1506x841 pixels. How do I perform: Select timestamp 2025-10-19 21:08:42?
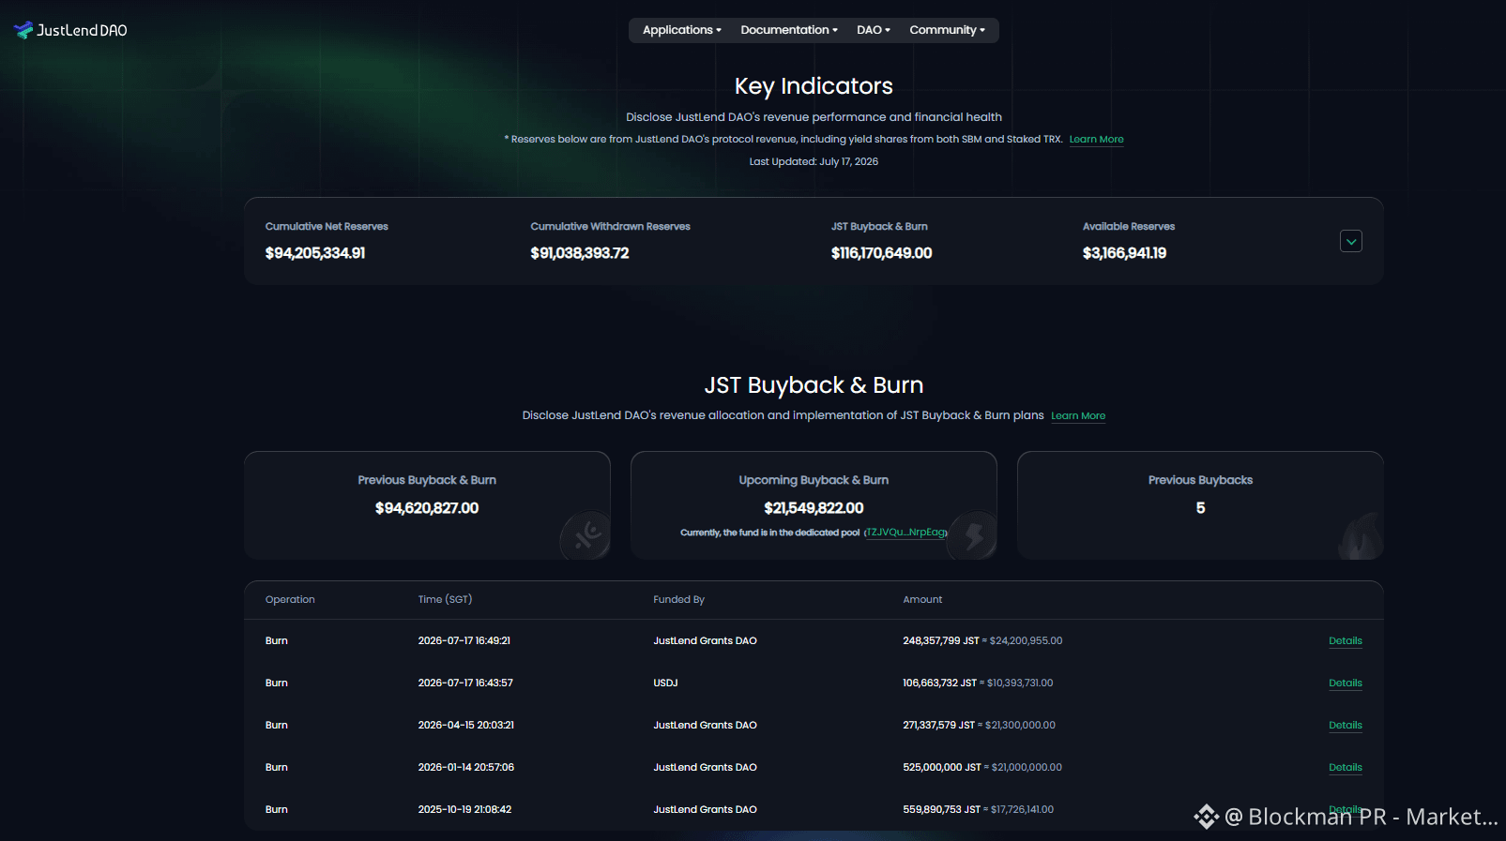[x=464, y=809]
